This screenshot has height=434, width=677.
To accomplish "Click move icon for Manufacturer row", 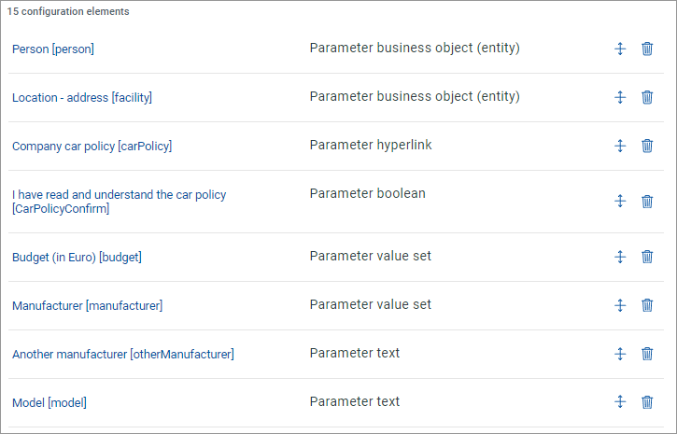I will click(x=619, y=305).
